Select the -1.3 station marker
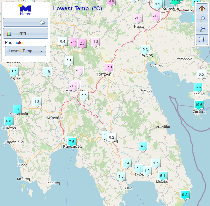 click(95, 43)
